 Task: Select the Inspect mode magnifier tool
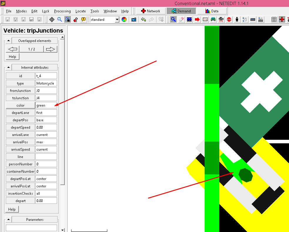173,19
